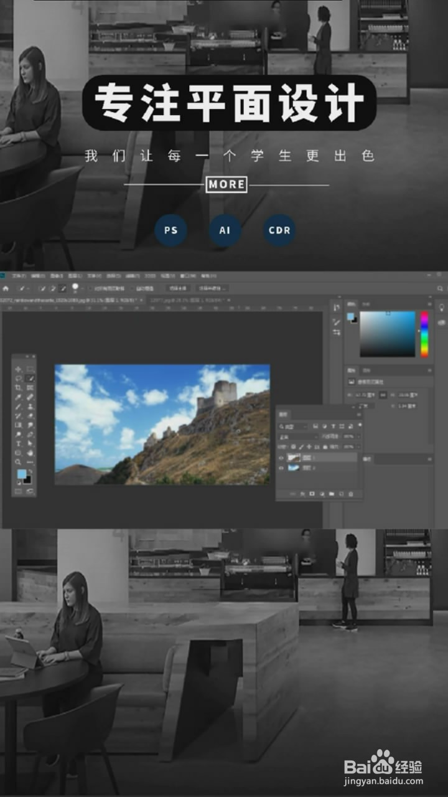The width and height of the screenshot is (448, 797).
Task: Toggle lock position icon in Layers panel
Action: point(309,447)
